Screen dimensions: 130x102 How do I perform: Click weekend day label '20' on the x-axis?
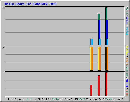pos(80,99)
